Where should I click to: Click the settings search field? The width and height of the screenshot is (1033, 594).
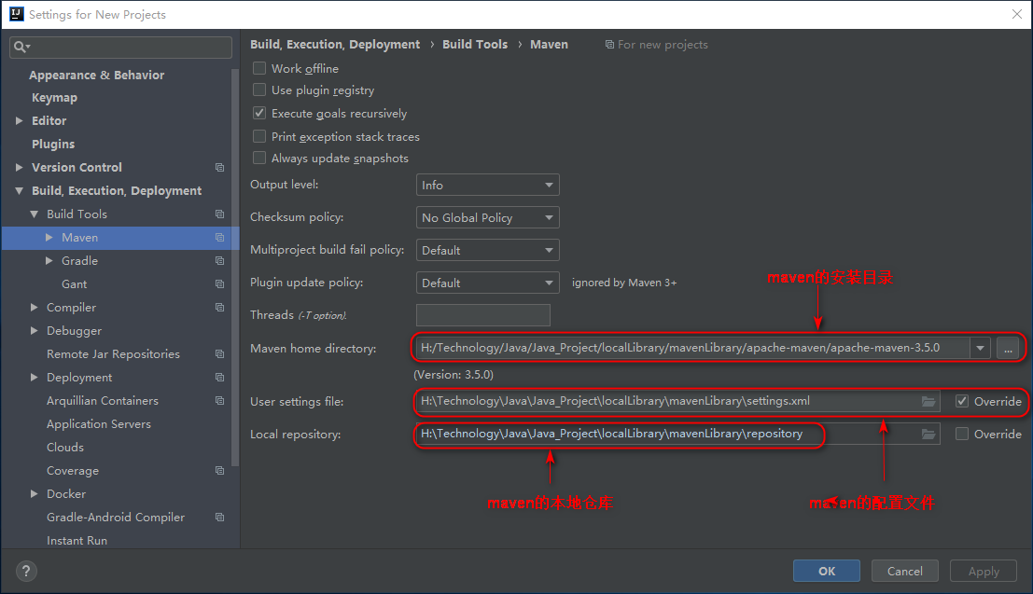pos(120,47)
